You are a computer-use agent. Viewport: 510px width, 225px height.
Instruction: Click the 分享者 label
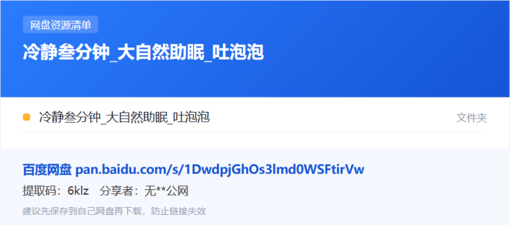click(115, 191)
